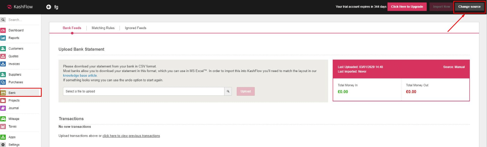The height and width of the screenshot is (147, 487).
Task: Switch to the Matching Rules tab
Action: [103, 28]
